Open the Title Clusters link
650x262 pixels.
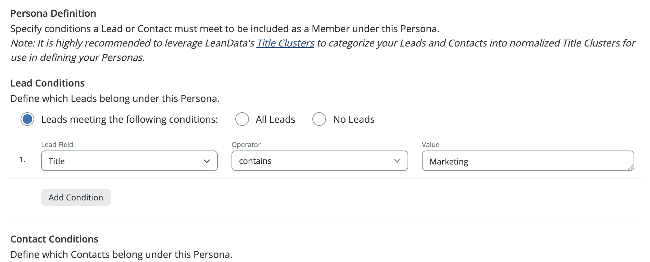[285, 43]
